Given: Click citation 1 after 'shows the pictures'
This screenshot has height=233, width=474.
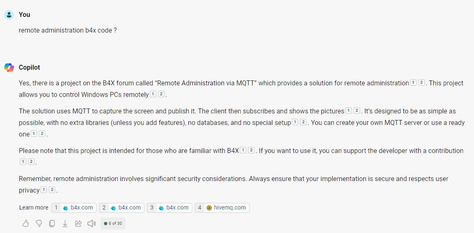Looking at the screenshot, I should click(349, 111).
